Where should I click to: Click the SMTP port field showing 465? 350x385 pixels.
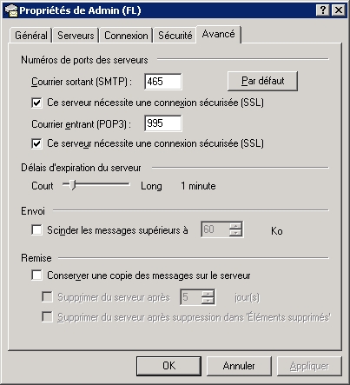tap(163, 82)
